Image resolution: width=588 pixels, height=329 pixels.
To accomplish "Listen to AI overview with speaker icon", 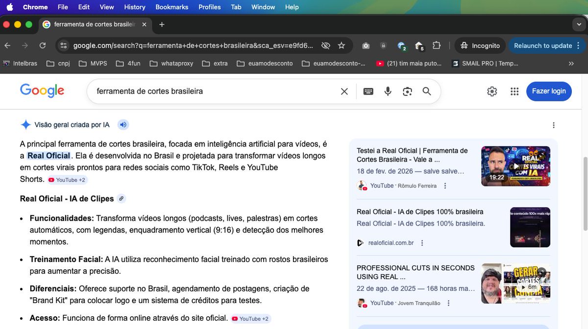I will click(123, 125).
